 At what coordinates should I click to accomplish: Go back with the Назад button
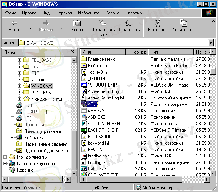15,26
